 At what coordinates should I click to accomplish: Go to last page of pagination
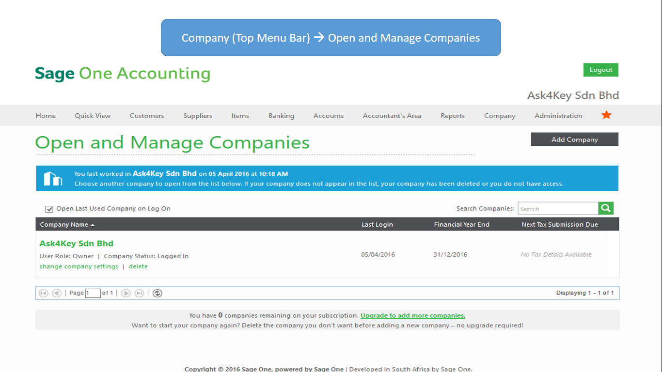click(139, 293)
